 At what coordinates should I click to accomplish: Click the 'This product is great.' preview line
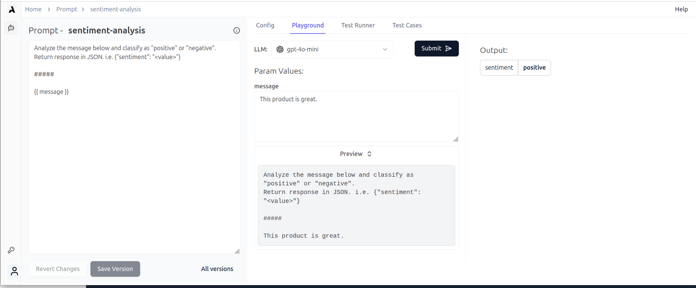[x=303, y=236]
